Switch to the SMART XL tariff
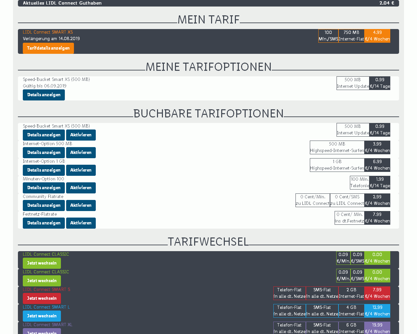Viewport: 417px width, 334px height. coord(42,331)
